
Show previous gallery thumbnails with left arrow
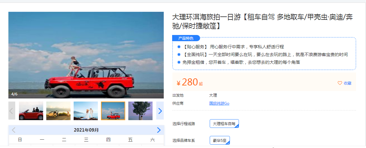pyautogui.click(x=12, y=111)
